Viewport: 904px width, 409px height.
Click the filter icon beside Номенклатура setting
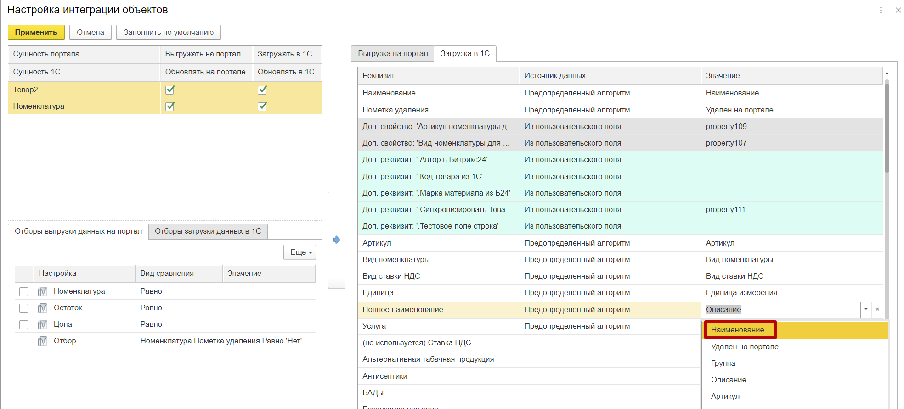42,291
